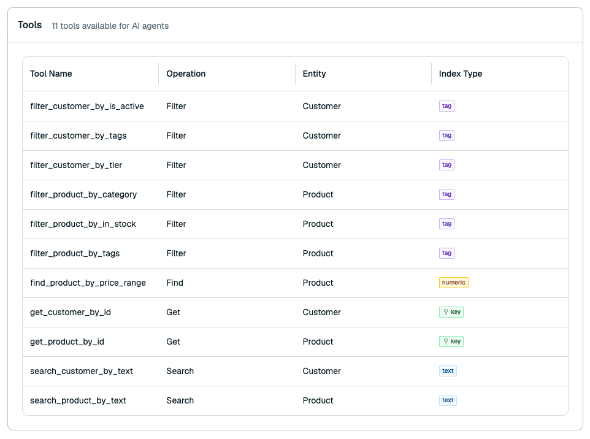Screen dimensions: 590x439
Task: Click the Customer entity for get_customer_by_id
Action: tap(322, 312)
